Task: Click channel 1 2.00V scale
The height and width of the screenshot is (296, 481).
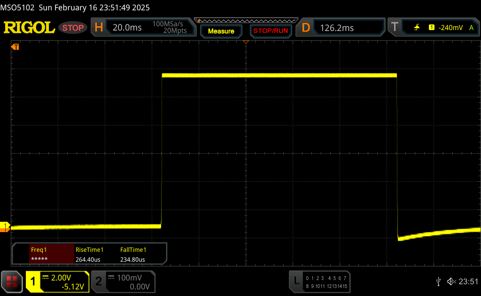Action: 61,278
